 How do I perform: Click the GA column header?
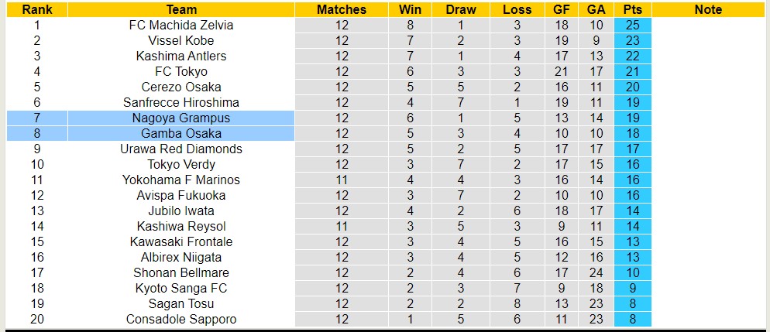(596, 9)
